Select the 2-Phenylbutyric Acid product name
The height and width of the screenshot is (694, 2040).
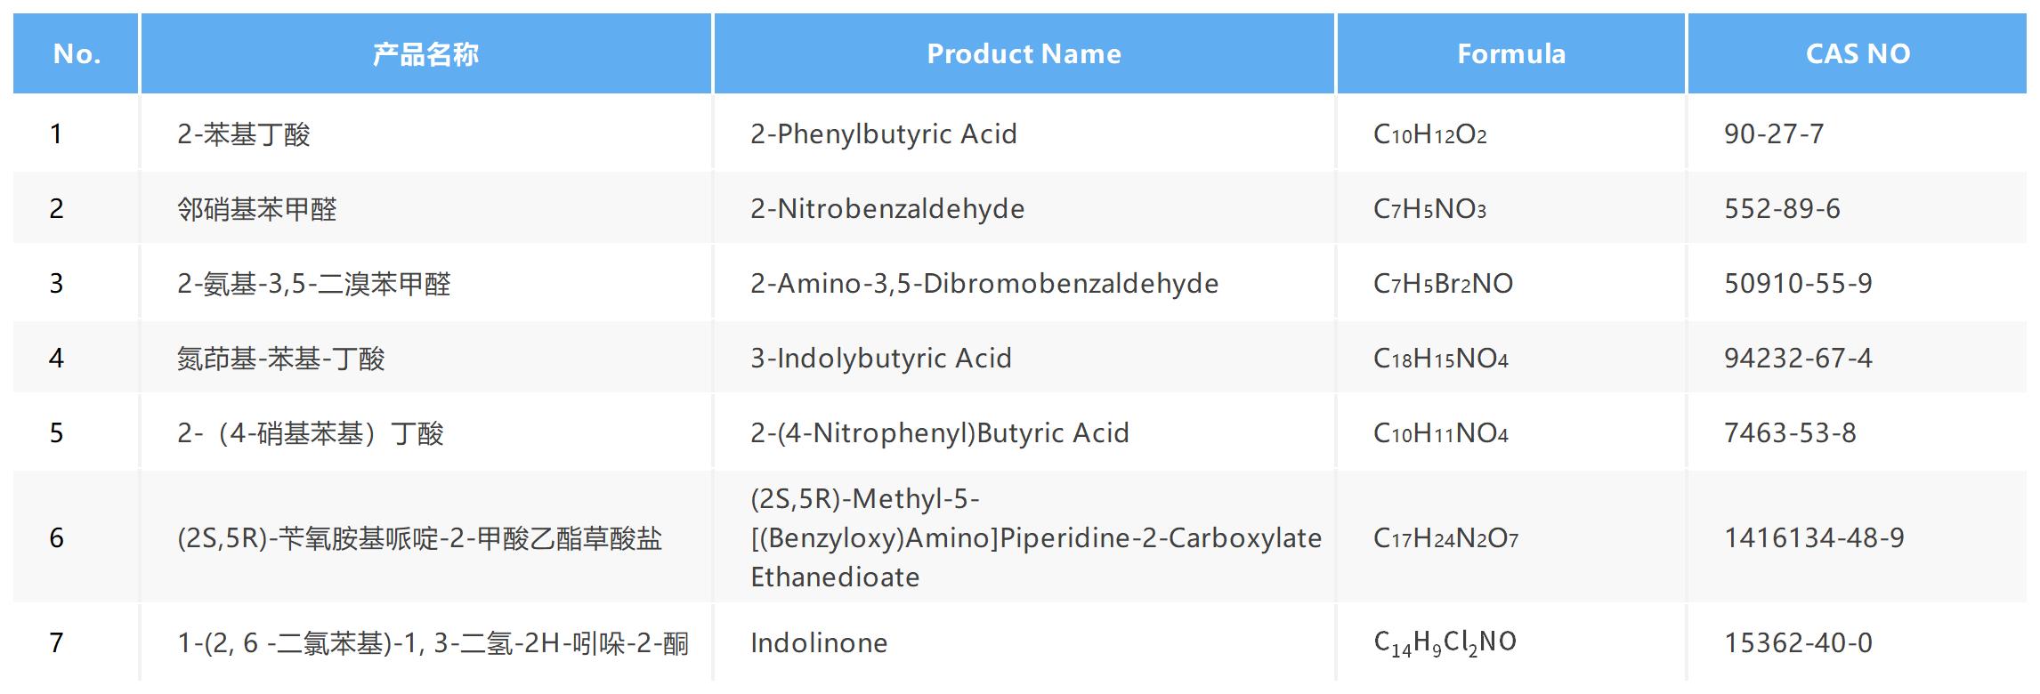(883, 134)
